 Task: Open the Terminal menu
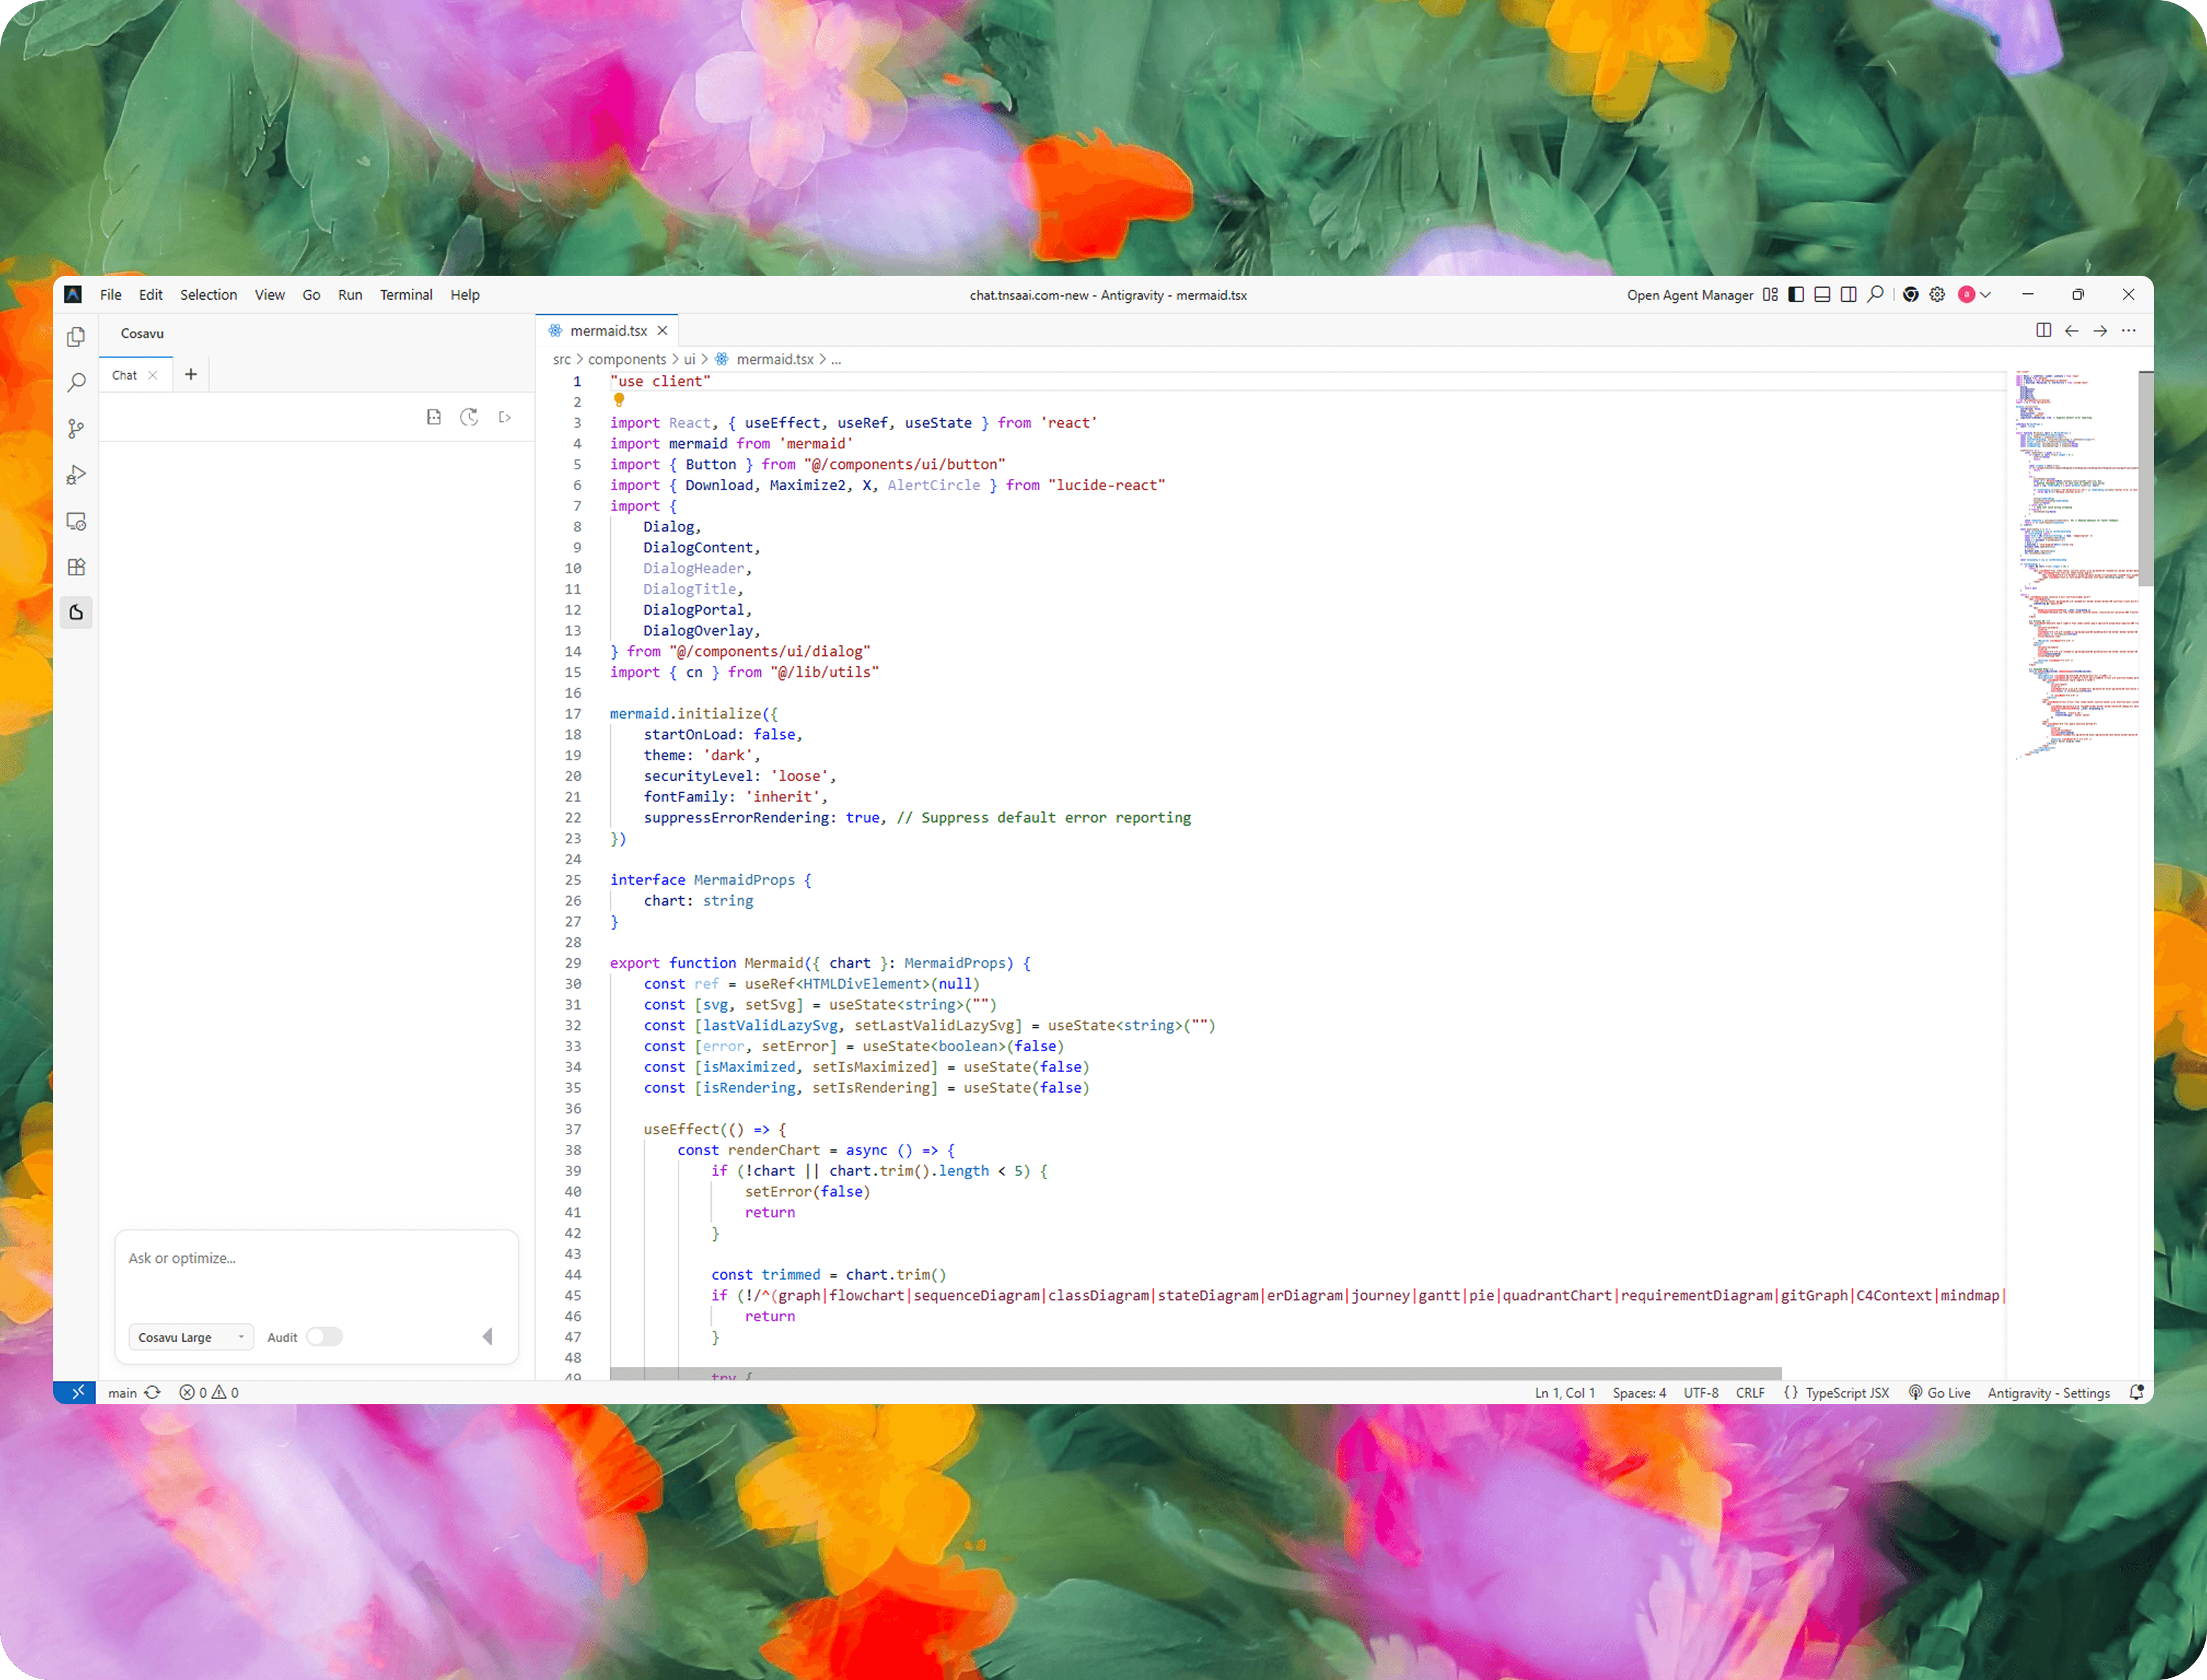406,295
